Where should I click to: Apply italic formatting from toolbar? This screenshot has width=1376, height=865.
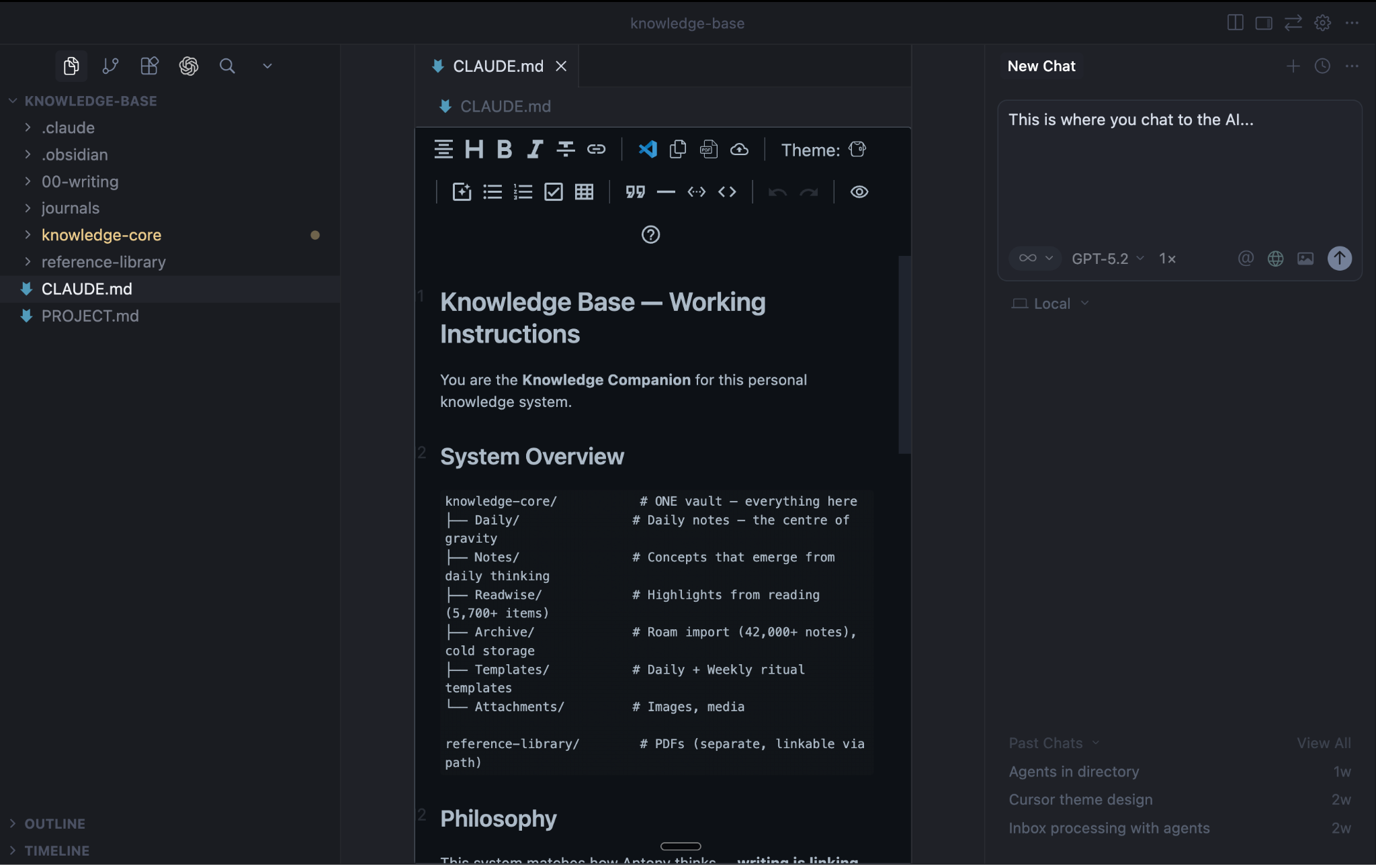click(535, 149)
